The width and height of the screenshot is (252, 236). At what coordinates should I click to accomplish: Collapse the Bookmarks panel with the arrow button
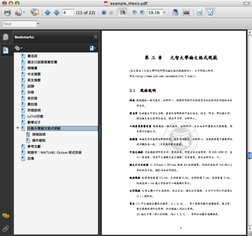pos(95,37)
